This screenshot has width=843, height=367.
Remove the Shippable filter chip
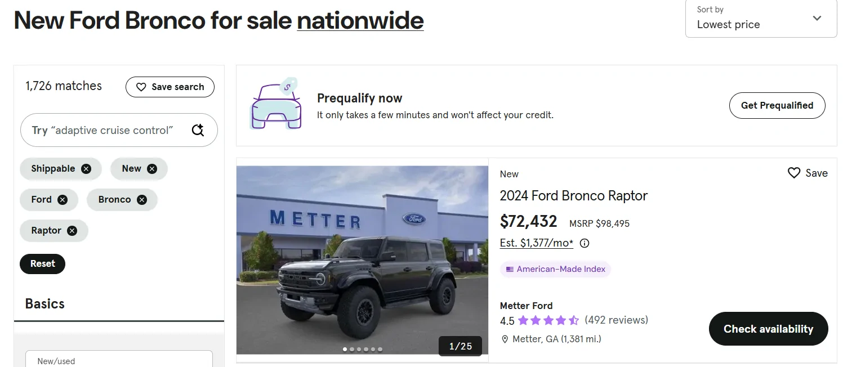tap(86, 168)
